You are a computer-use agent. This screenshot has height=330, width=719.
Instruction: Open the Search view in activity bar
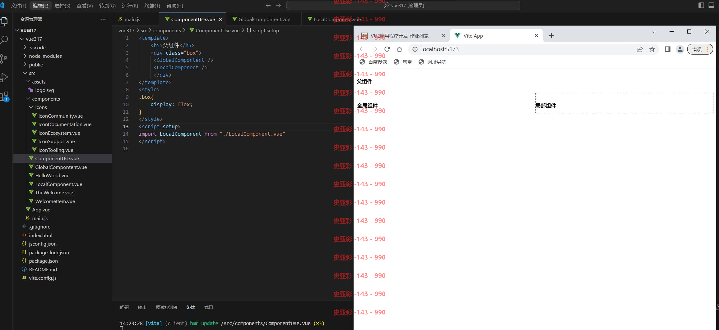pyautogui.click(x=4, y=40)
